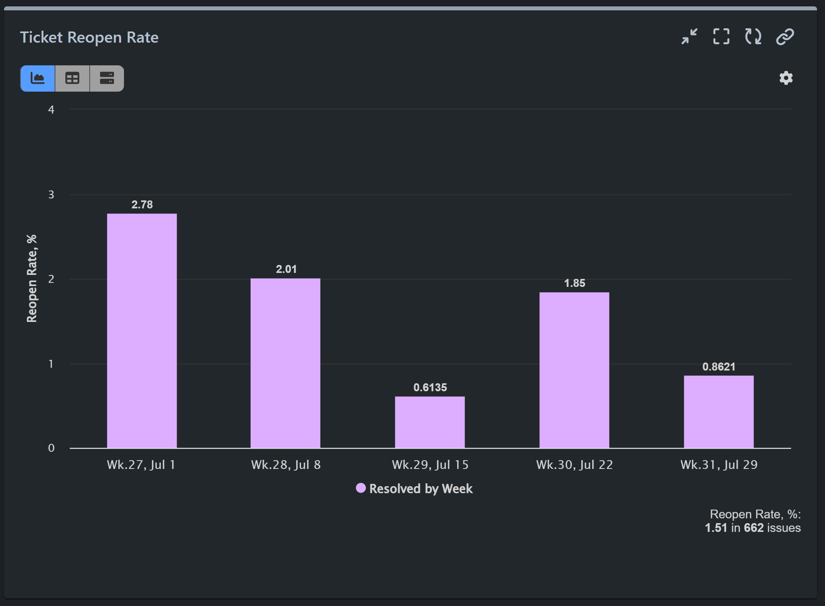
Task: Toggle the Resolved by Week legend series
Action: click(x=420, y=489)
